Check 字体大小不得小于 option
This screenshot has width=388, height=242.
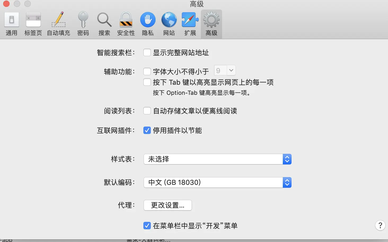point(147,71)
